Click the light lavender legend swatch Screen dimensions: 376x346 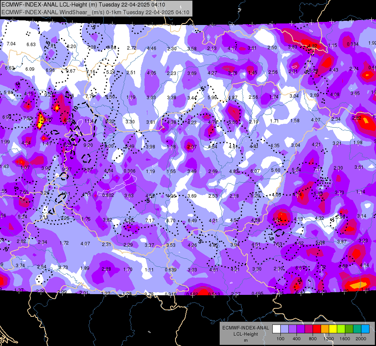[x=285, y=329]
